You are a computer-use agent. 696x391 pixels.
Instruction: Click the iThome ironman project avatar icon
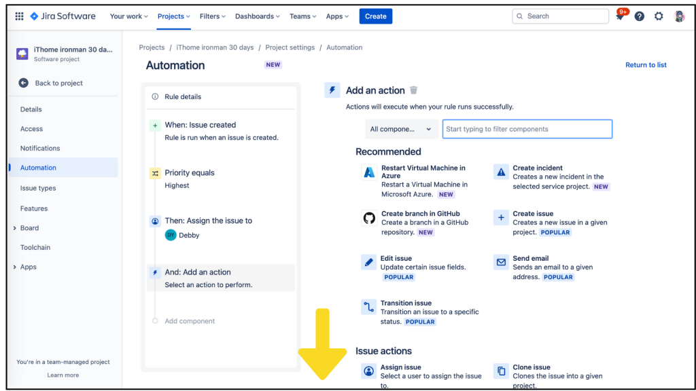pyautogui.click(x=22, y=54)
